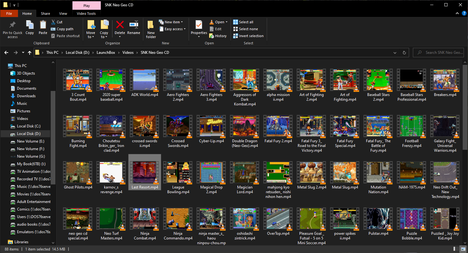This screenshot has width=468, height=253.
Task: Expand the New item menu
Action: point(171,22)
